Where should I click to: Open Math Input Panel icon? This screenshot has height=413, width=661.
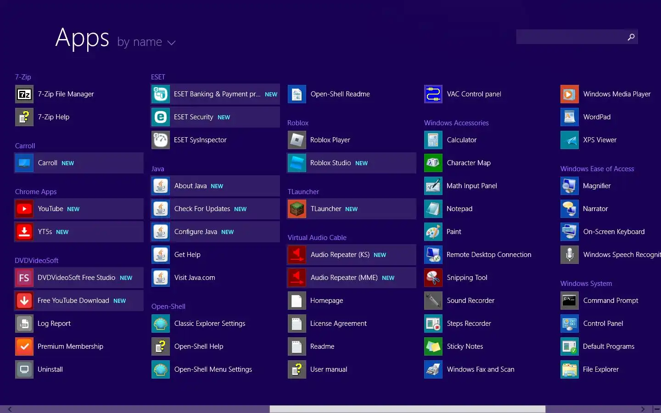pos(433,186)
